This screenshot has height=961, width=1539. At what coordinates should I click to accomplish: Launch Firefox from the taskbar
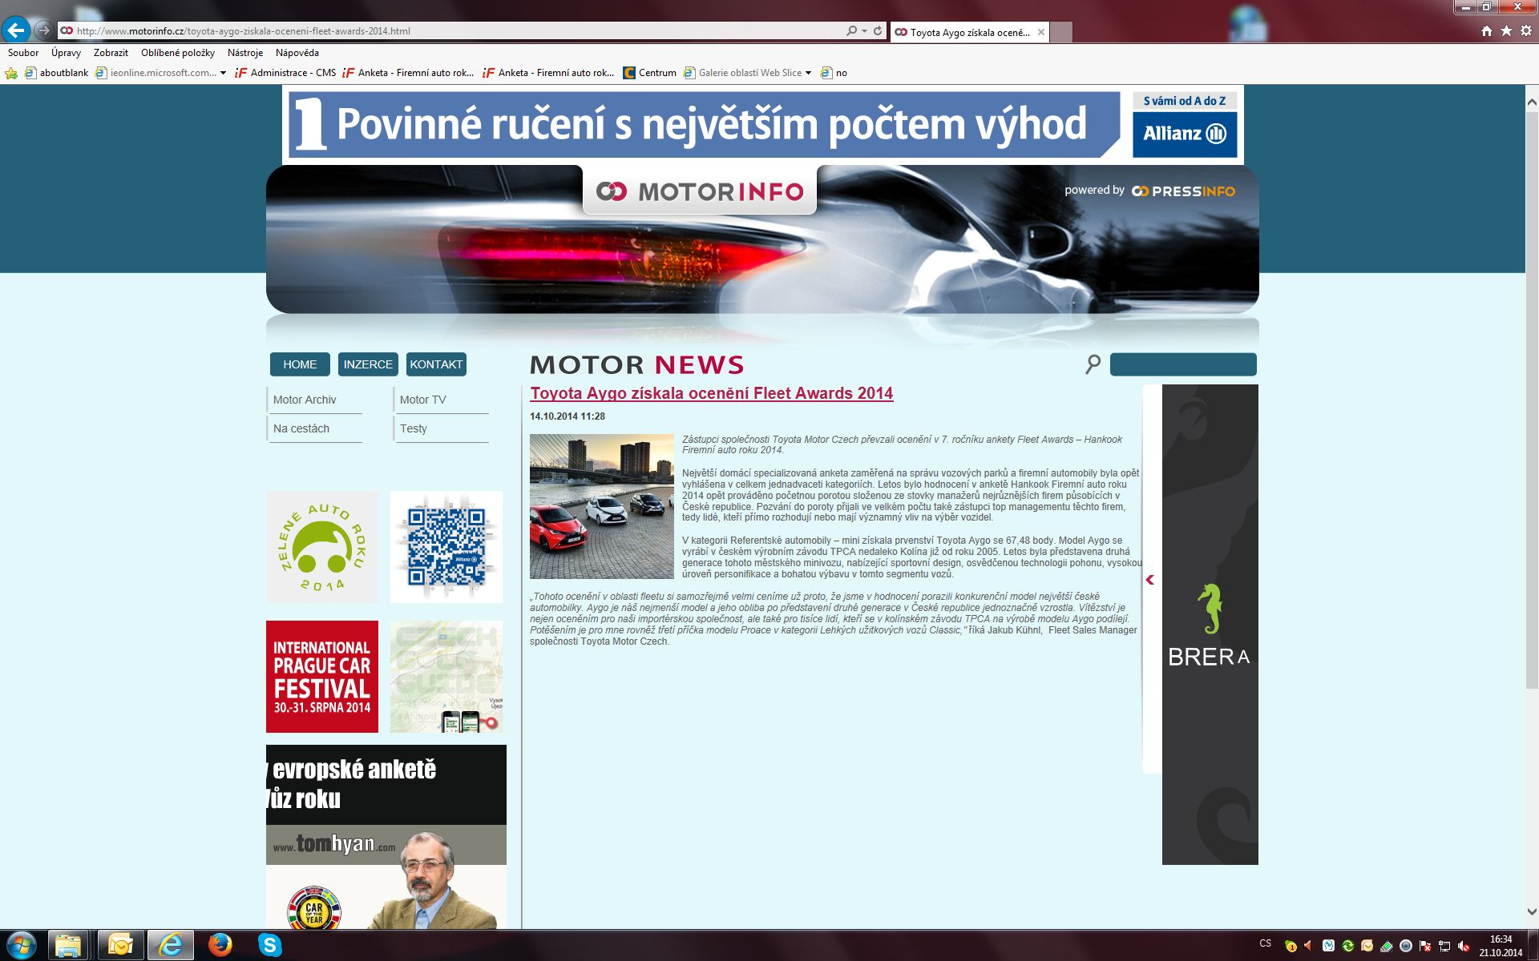[220, 946]
